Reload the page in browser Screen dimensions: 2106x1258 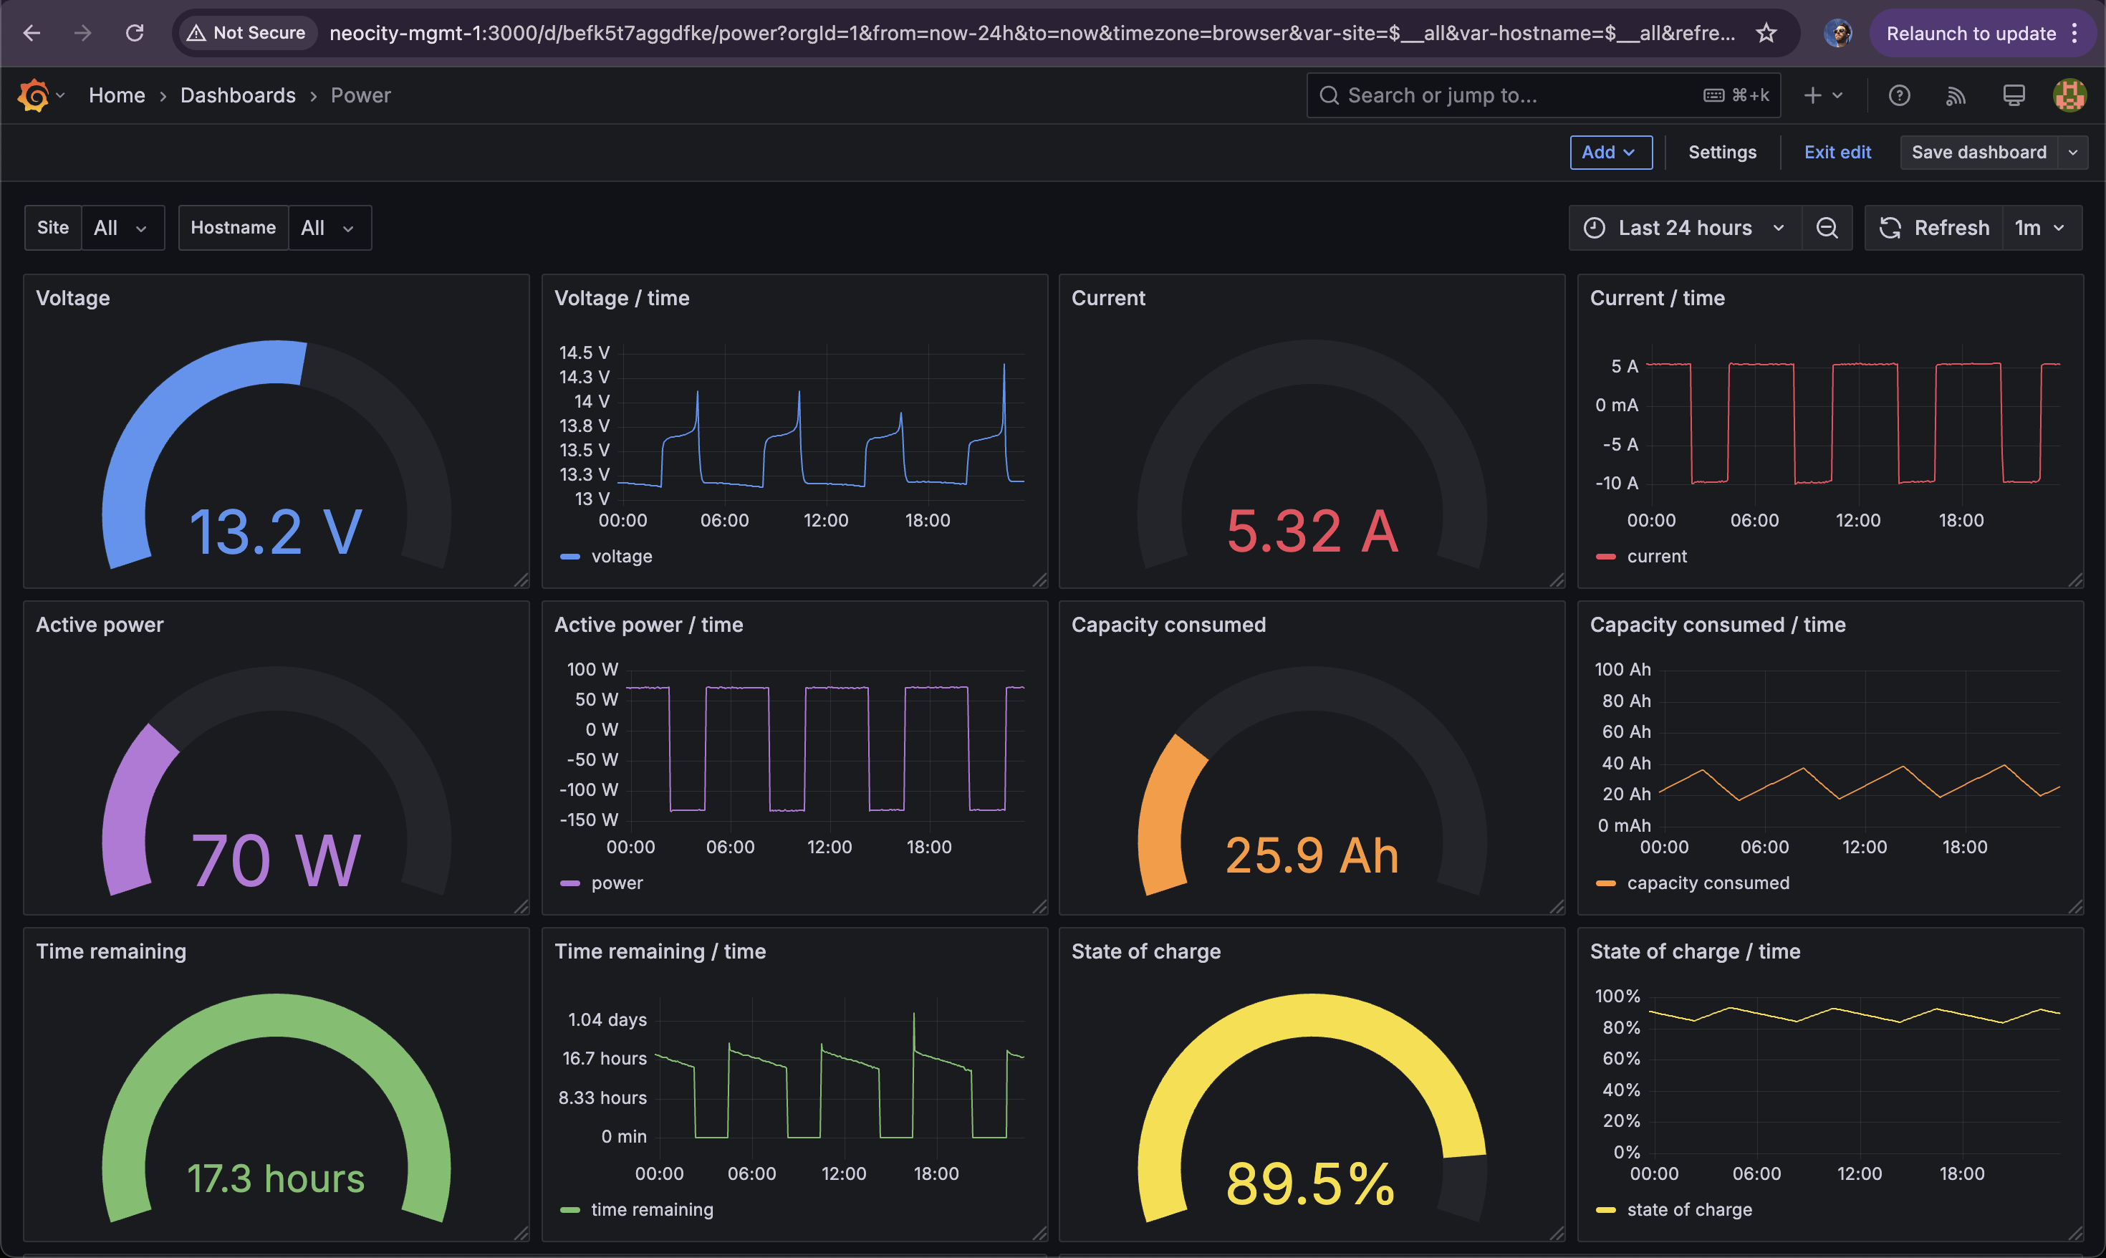pos(135,33)
